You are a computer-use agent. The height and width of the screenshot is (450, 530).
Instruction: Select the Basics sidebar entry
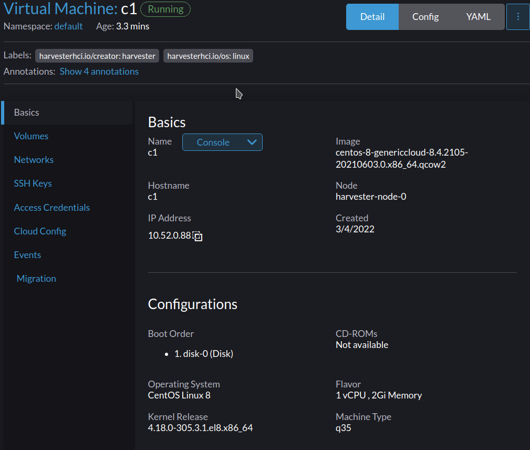(26, 112)
